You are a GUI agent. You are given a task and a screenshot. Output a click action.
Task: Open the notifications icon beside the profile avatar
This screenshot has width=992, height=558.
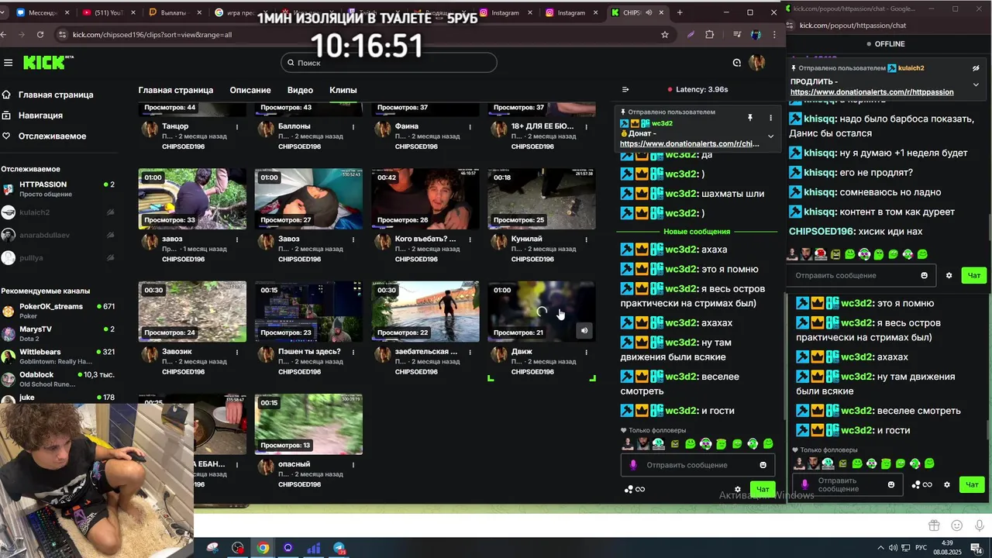[737, 63]
